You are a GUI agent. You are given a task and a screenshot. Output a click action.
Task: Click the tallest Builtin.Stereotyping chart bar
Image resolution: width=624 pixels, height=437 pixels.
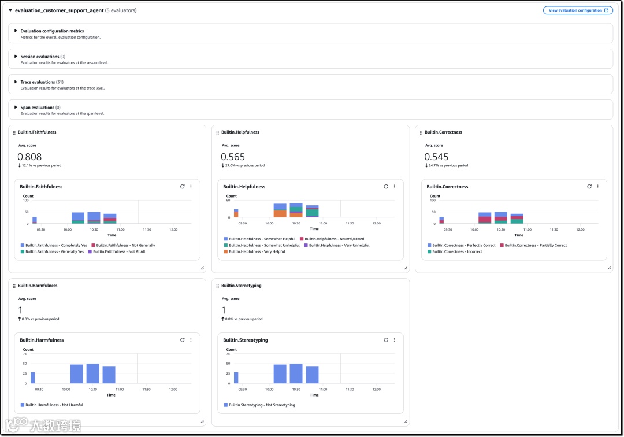point(296,373)
